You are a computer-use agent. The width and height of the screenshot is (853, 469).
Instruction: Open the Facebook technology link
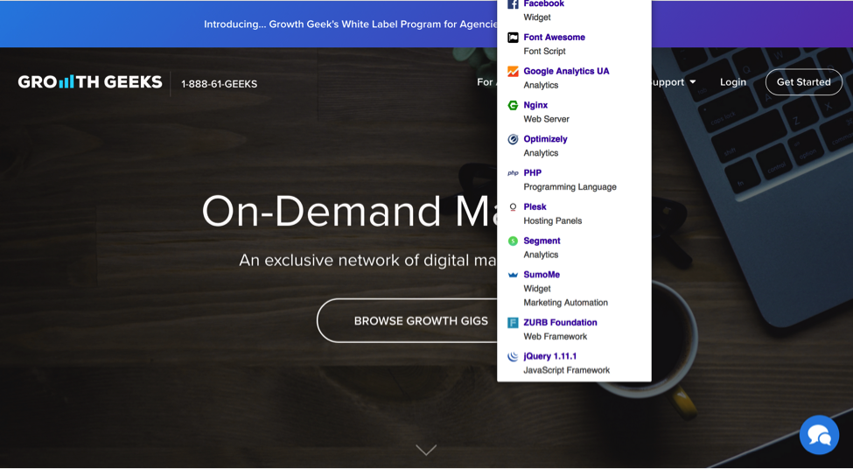(543, 3)
